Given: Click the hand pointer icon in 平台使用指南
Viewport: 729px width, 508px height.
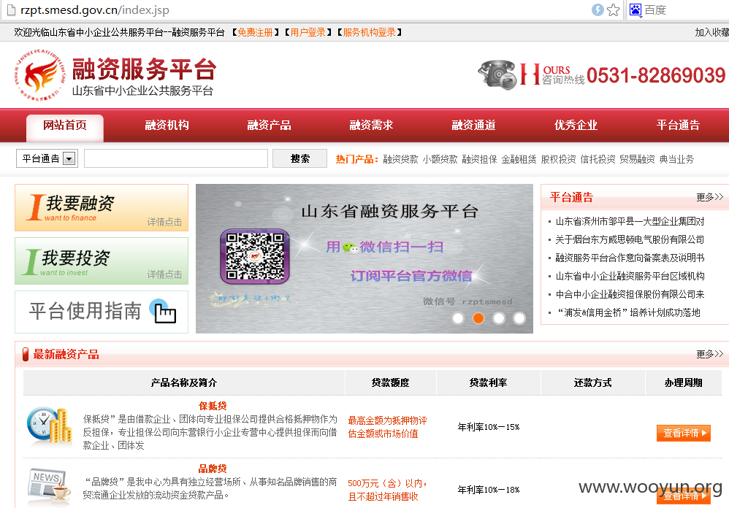Looking at the screenshot, I should click(x=163, y=311).
